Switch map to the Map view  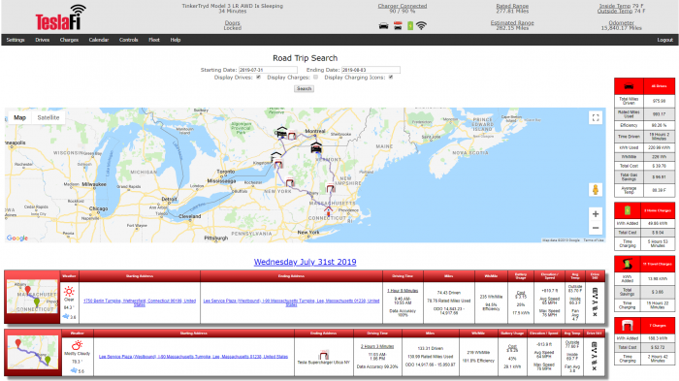20,117
